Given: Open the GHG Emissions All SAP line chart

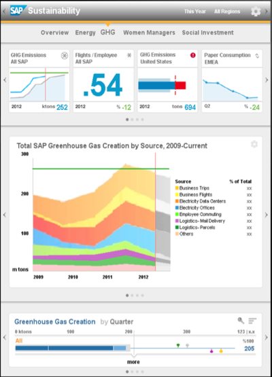Looking at the screenshot, I should point(39,85).
